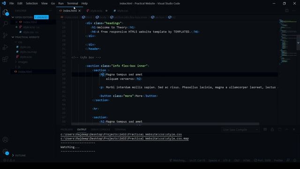This screenshot has width=300, height=169.
Task: Open notifications bell in status bar
Action: (x=295, y=161)
